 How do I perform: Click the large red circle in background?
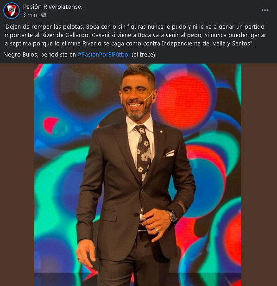(x=183, y=102)
